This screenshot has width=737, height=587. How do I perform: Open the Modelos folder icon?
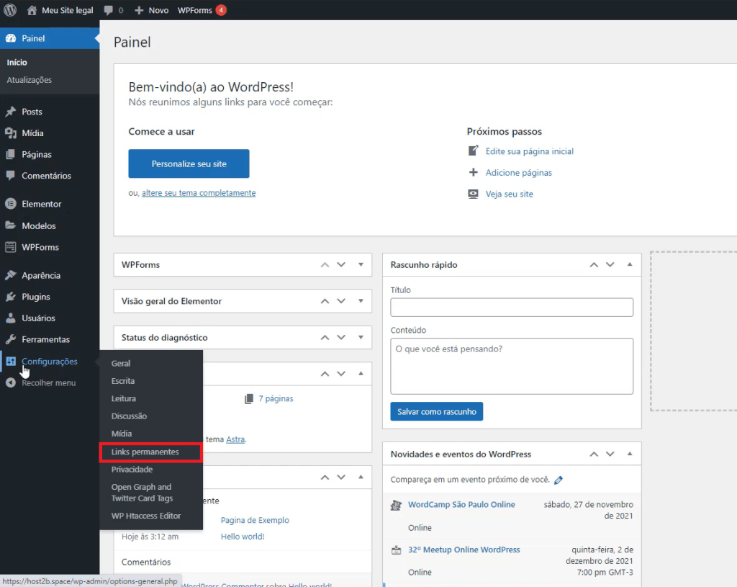(11, 225)
